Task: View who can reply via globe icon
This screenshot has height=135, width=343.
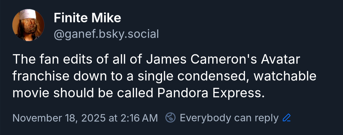Action: (x=170, y=118)
